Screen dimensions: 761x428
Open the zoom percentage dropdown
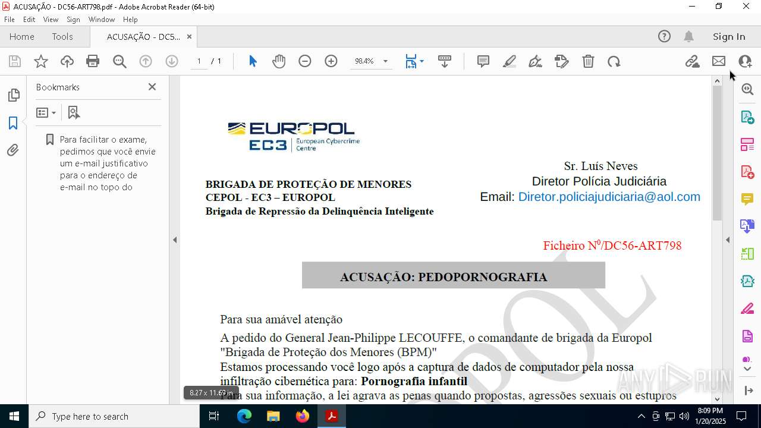[x=385, y=61]
